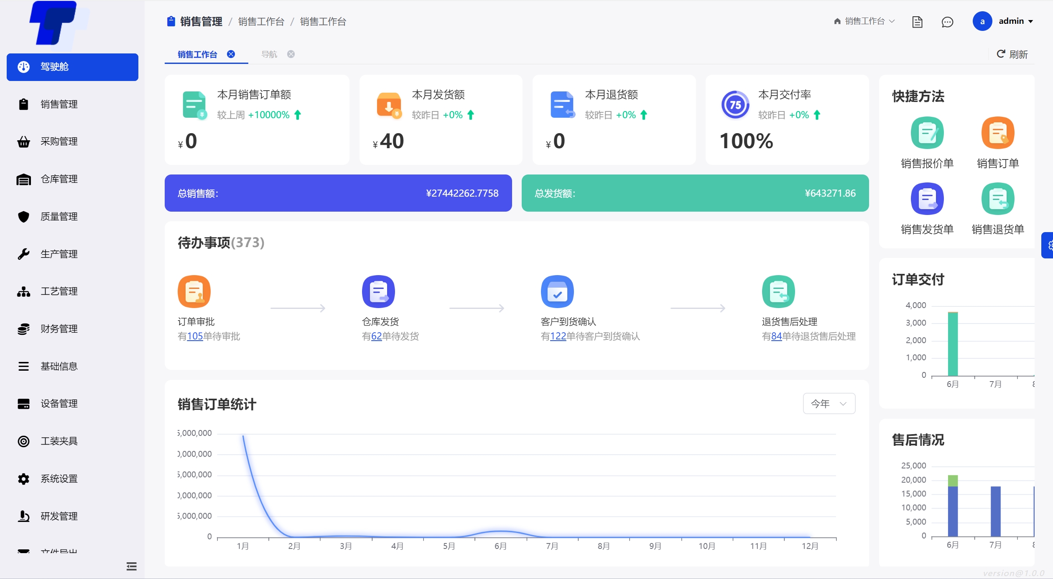Click the 刷新 refresh button
The width and height of the screenshot is (1053, 579).
tap(1012, 54)
